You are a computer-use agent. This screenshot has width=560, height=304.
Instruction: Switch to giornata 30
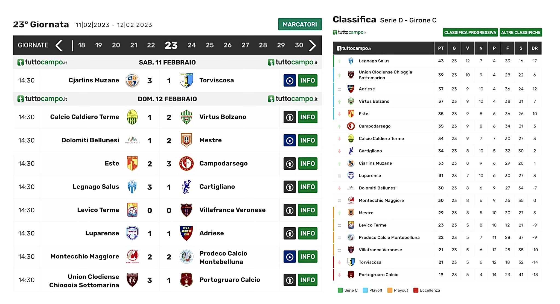pos(299,45)
